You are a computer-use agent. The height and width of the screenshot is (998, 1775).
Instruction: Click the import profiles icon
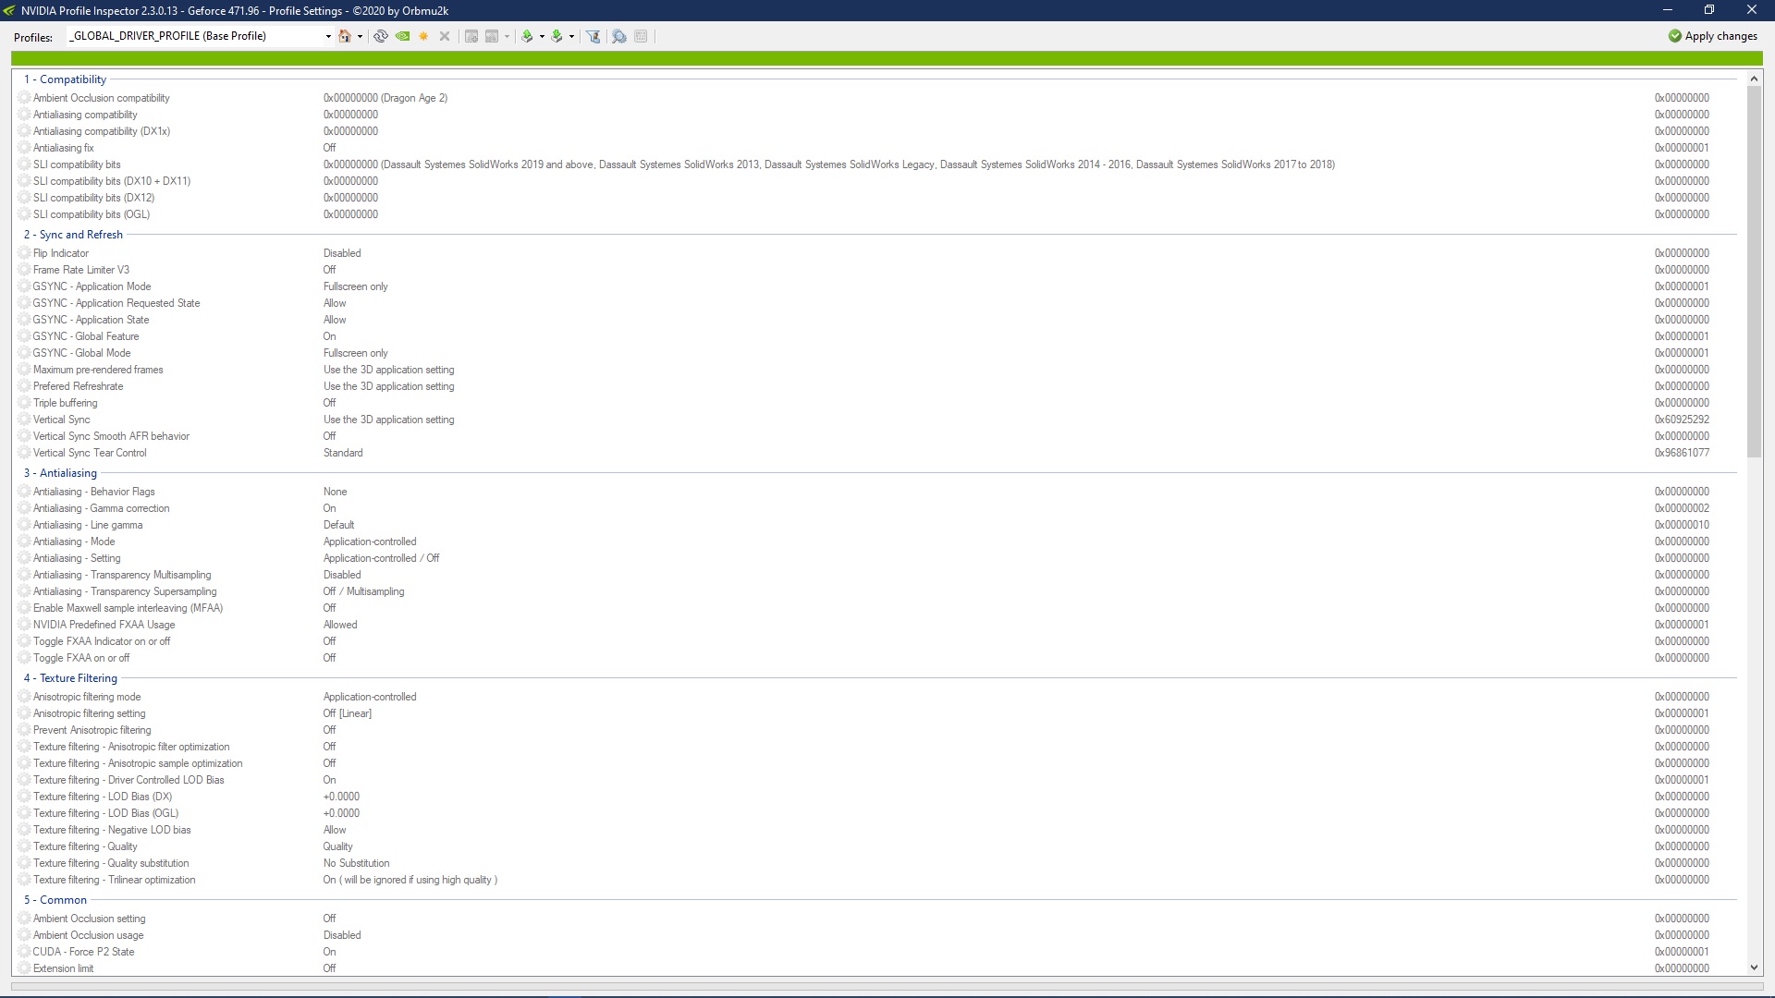click(x=557, y=36)
